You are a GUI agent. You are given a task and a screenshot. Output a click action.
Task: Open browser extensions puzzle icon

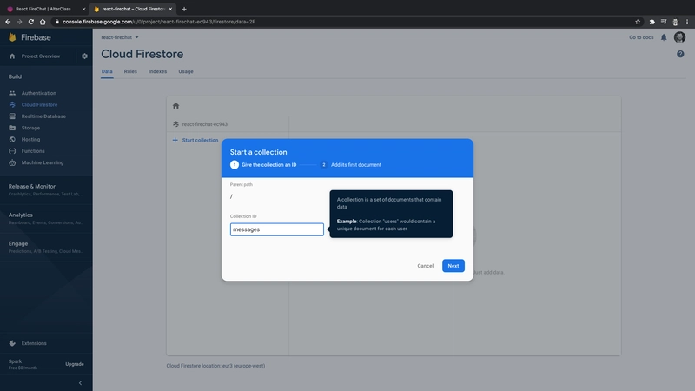point(652,22)
